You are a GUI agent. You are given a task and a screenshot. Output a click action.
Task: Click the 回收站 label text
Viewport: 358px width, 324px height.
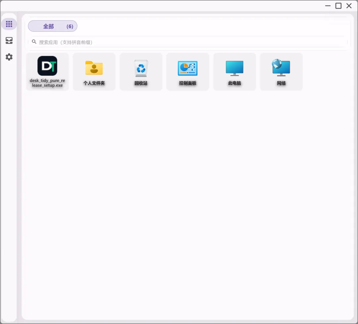pos(141,83)
